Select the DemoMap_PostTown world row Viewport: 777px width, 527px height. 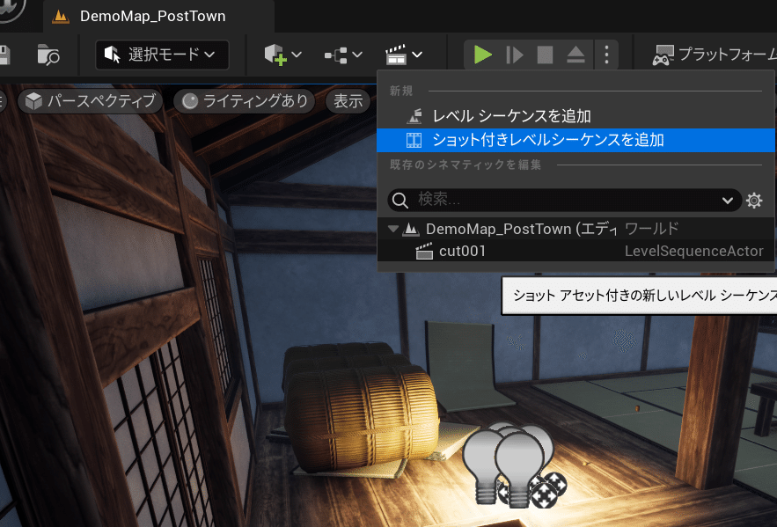(575, 229)
